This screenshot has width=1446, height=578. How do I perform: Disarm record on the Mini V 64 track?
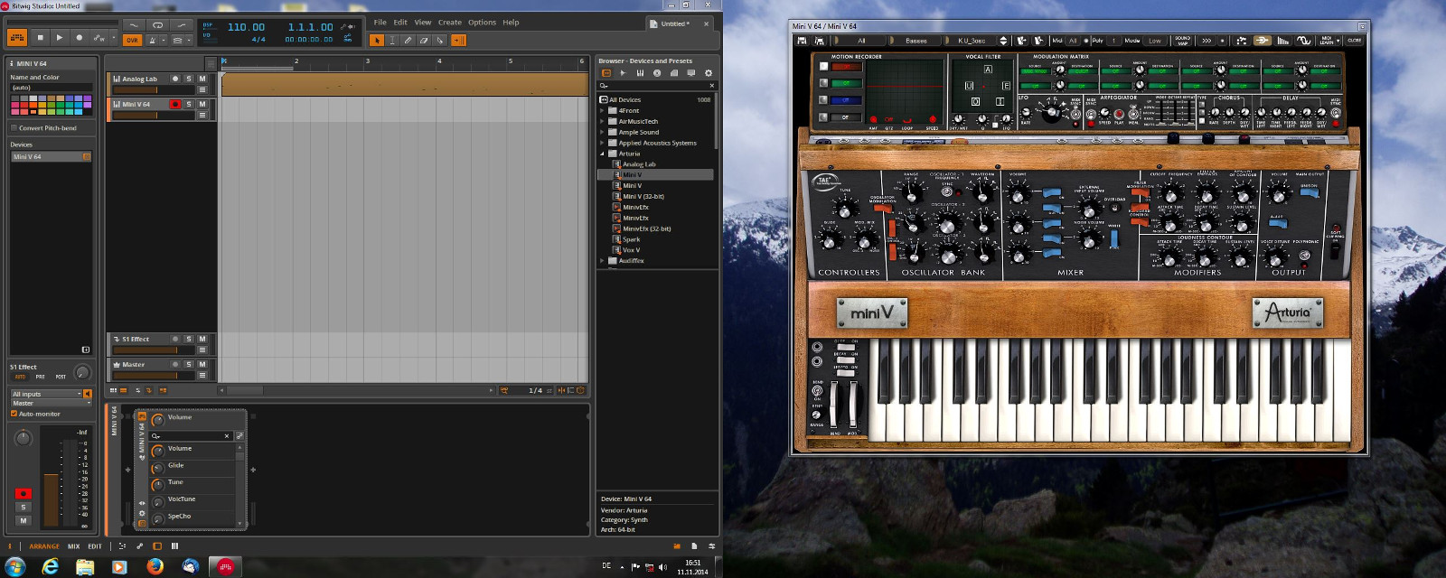click(175, 104)
